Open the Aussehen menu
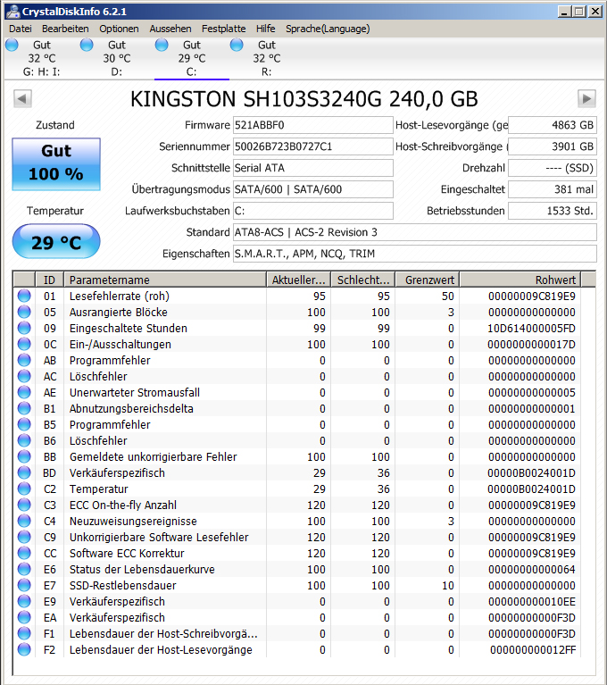 [170, 29]
